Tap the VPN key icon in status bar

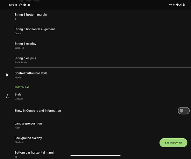click(x=171, y=5)
